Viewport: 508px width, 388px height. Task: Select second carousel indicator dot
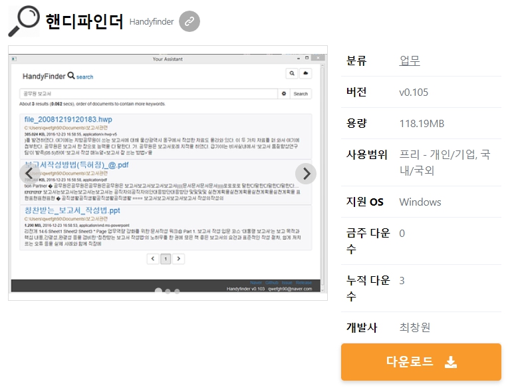(x=168, y=291)
